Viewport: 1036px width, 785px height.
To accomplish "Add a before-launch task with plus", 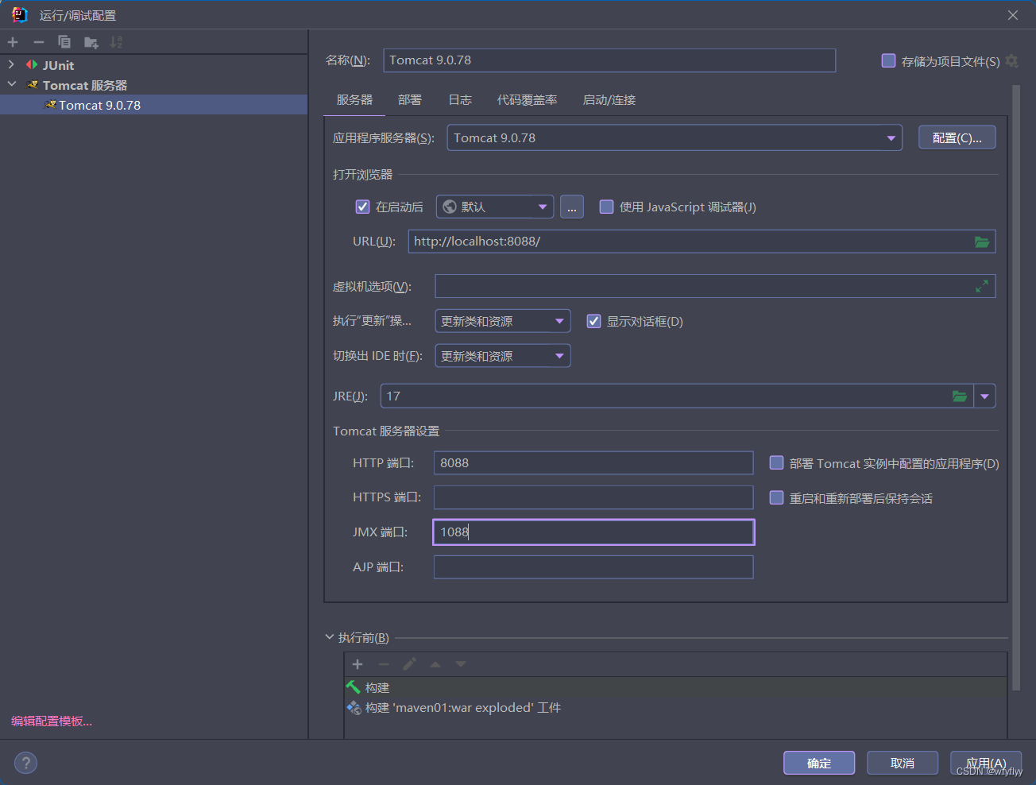I will click(358, 664).
